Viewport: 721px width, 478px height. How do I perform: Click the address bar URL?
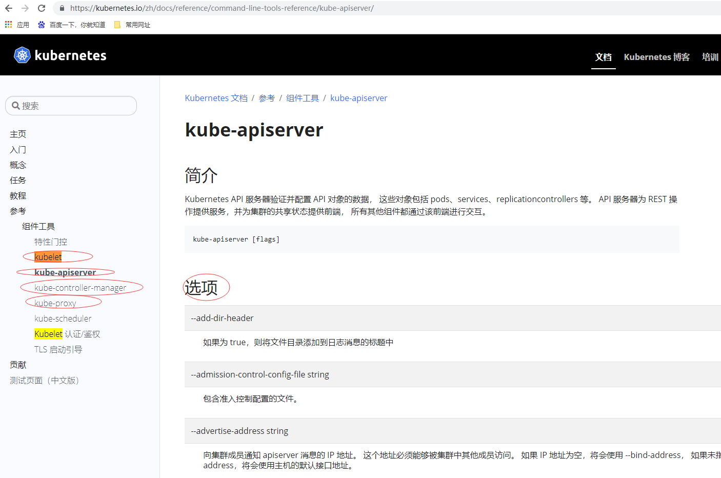[222, 8]
